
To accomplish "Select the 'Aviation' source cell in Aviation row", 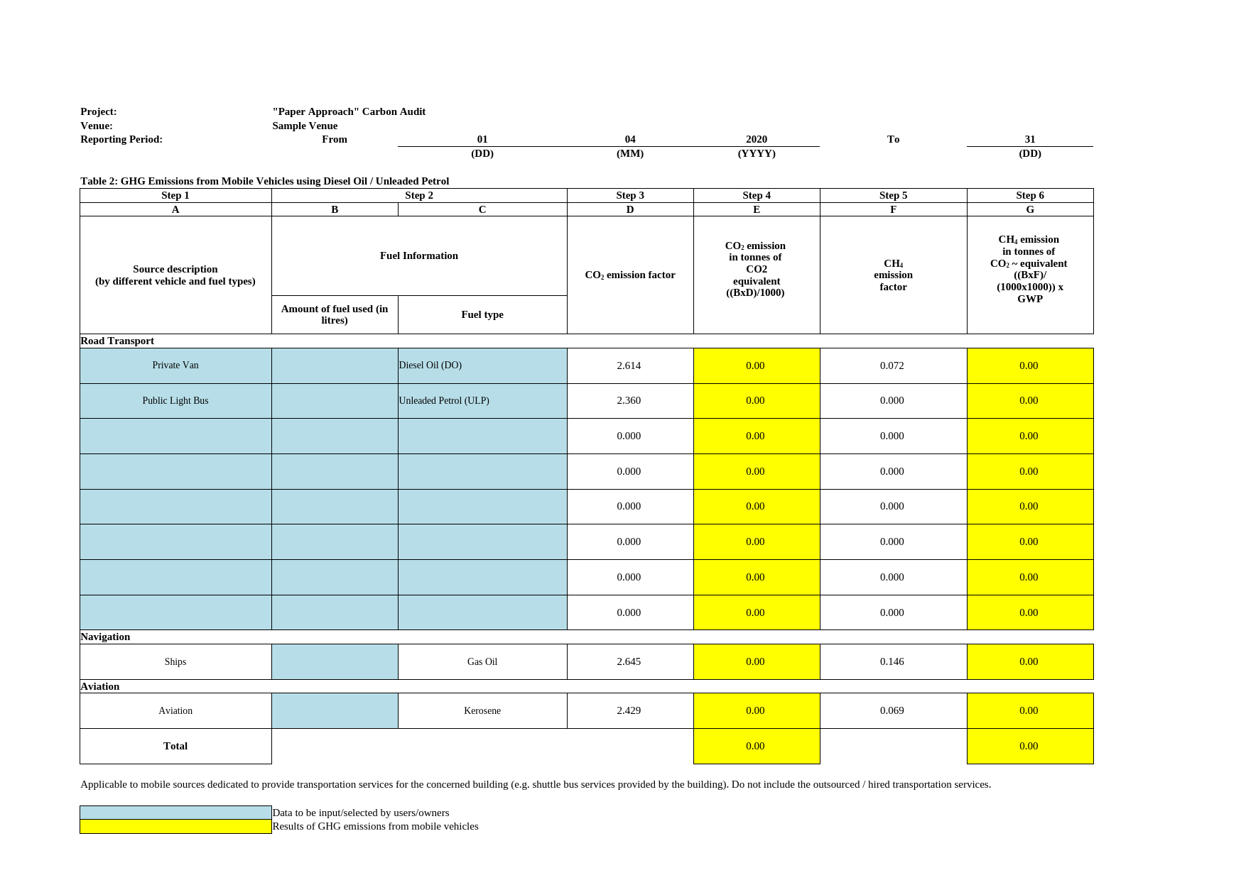I will [175, 710].
